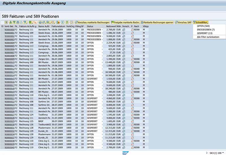This screenshot has width=226, height=155.
Task: Open status dropdown arrow for invoice 90000000
Action: click(102, 30)
